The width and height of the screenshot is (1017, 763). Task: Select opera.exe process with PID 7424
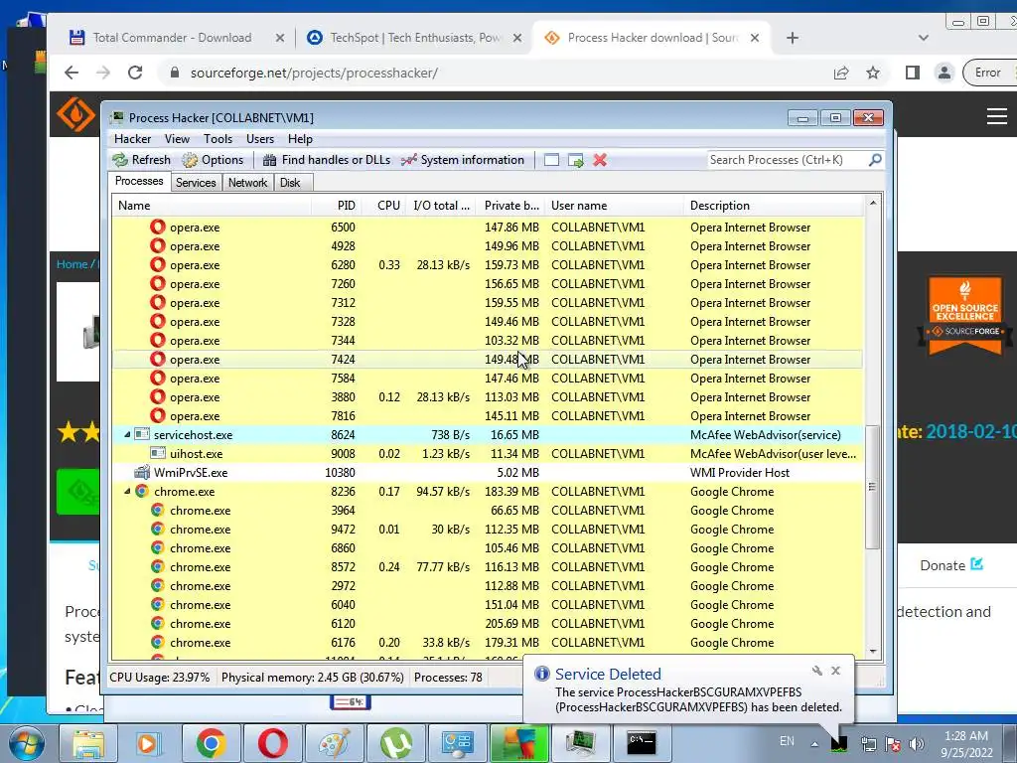point(488,360)
